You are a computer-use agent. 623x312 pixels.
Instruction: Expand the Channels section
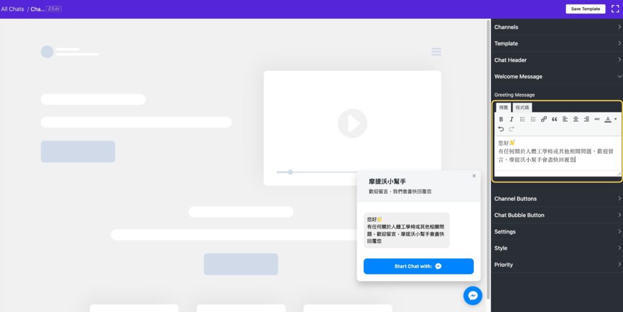(x=557, y=27)
